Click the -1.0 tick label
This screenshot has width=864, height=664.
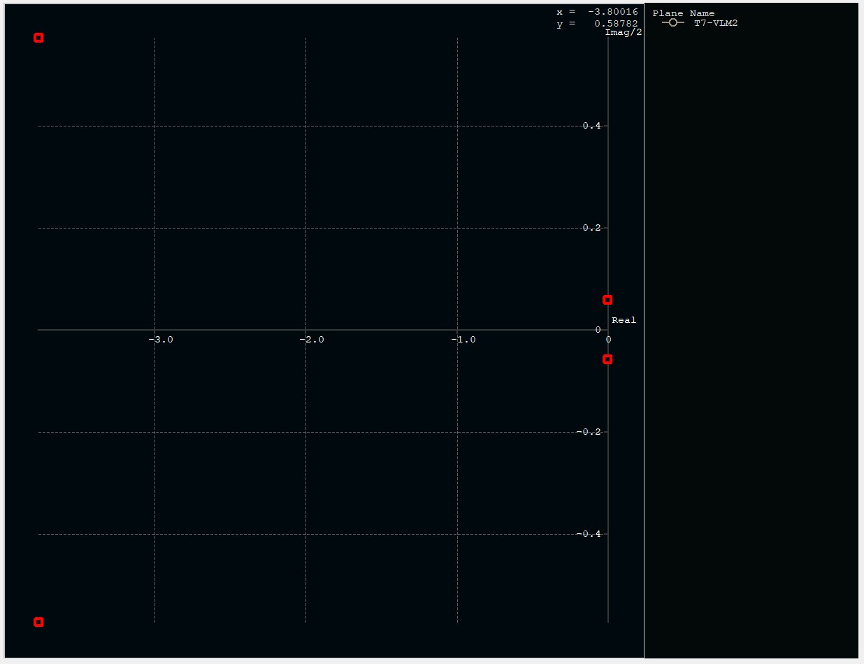463,340
